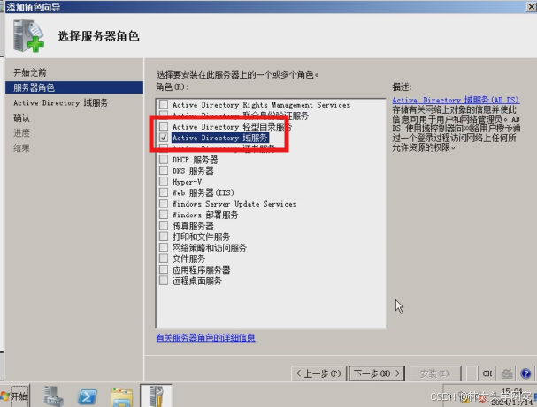Open the 开始 Start button
537x407 pixels.
point(14,396)
